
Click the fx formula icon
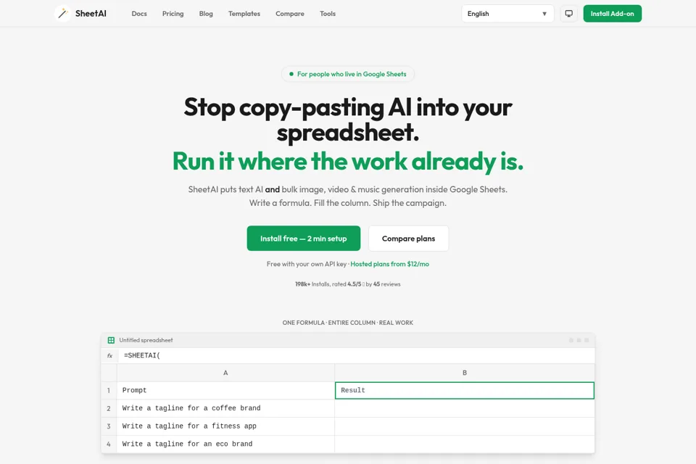(109, 356)
